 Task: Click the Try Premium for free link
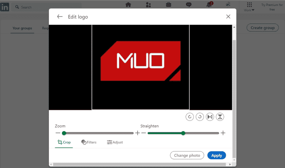[x=272, y=7]
